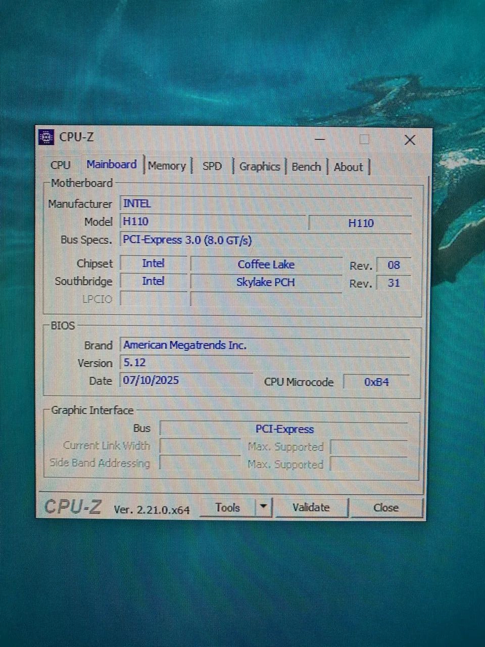The height and width of the screenshot is (647, 485).
Task: Go to the SPD tab
Action: point(212,166)
